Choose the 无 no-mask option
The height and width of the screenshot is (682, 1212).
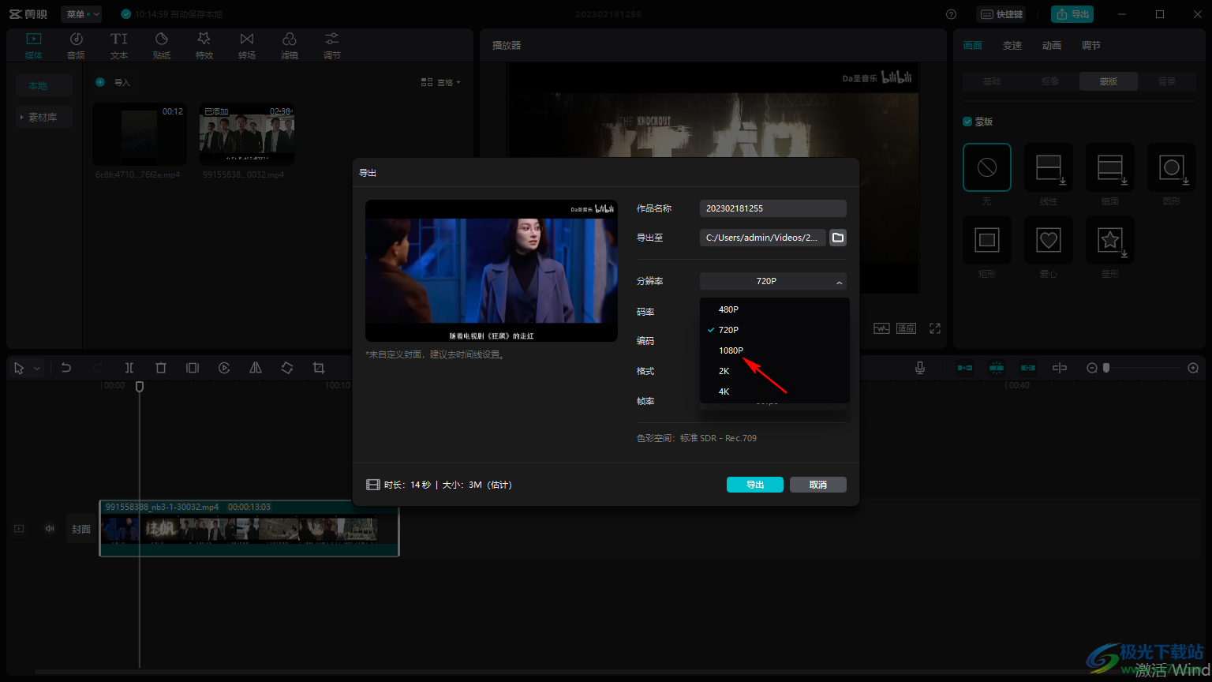(x=987, y=167)
